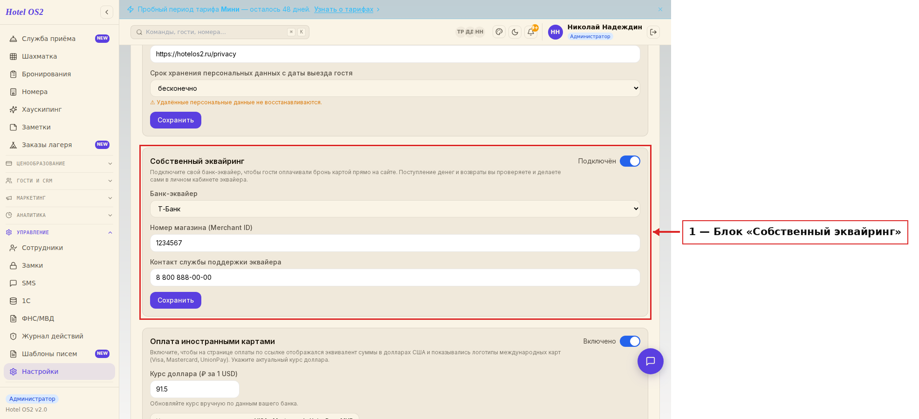Open the notifications bell icon

click(x=531, y=32)
